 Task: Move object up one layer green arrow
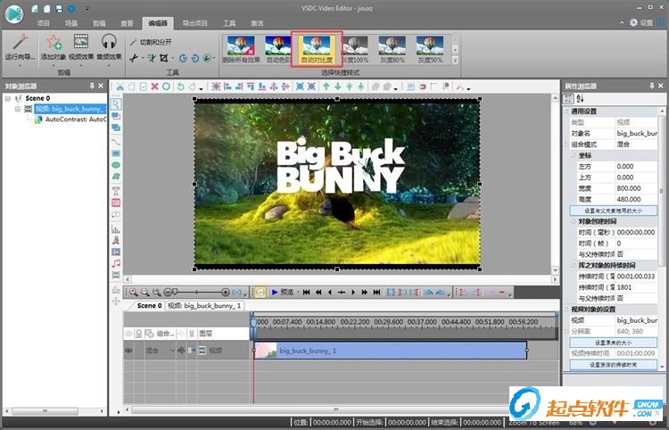click(x=326, y=87)
